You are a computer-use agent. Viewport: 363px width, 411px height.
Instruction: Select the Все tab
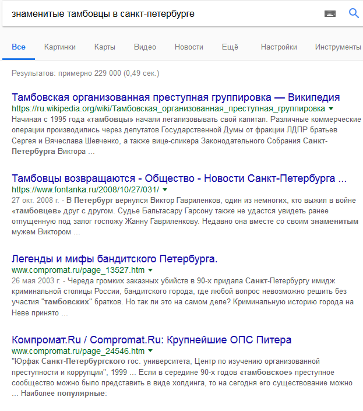click(19, 47)
